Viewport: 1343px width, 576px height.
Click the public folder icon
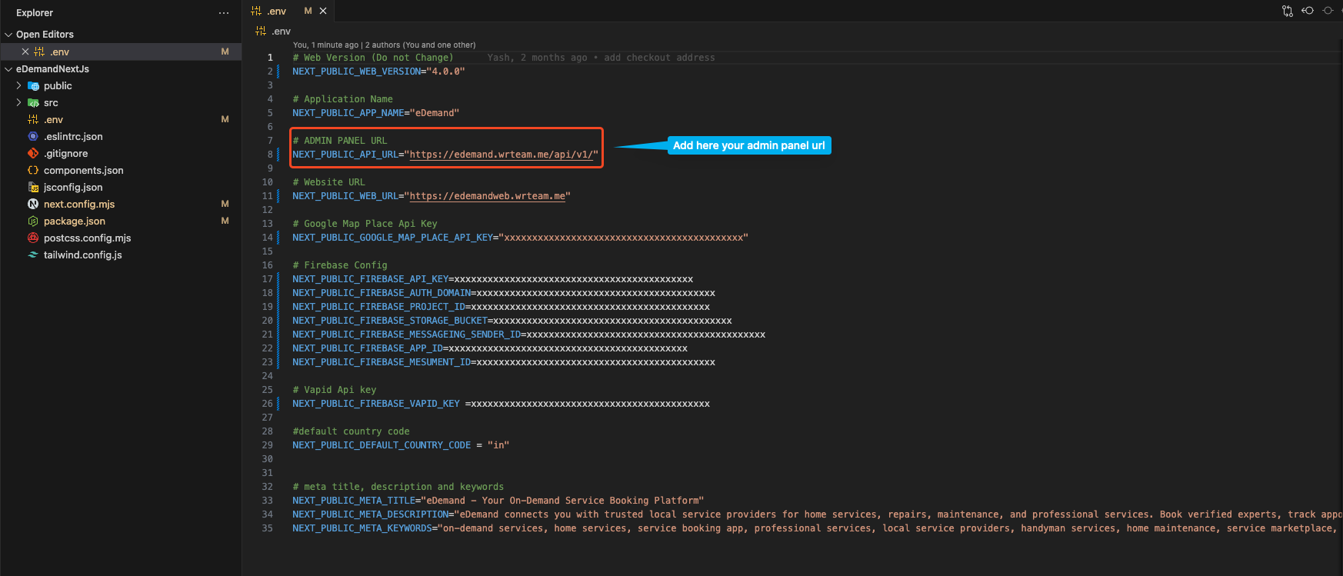tap(33, 86)
